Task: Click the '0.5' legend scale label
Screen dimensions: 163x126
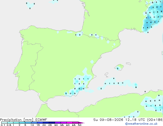Action: click(9, 125)
